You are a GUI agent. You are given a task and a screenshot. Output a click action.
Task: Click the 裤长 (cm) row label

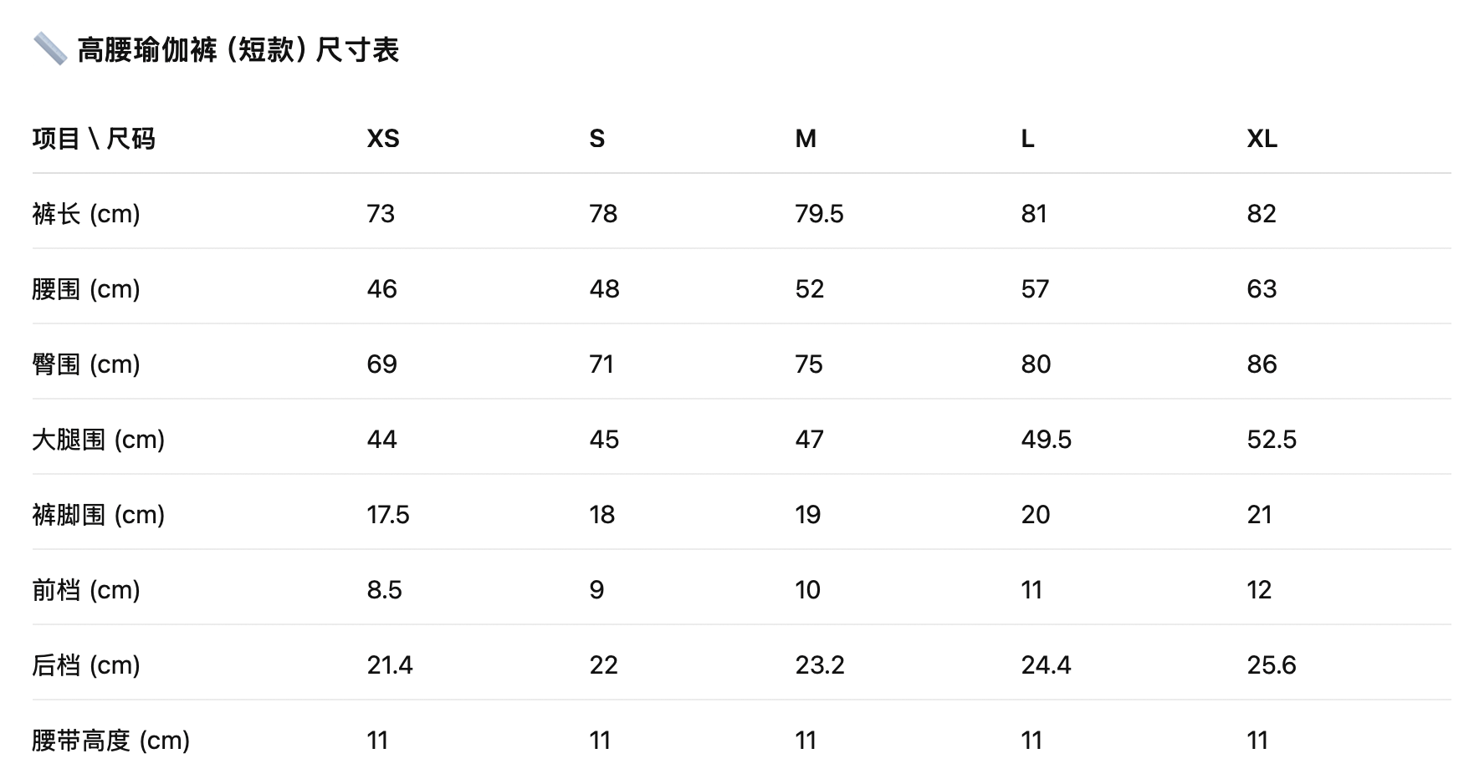click(x=86, y=214)
